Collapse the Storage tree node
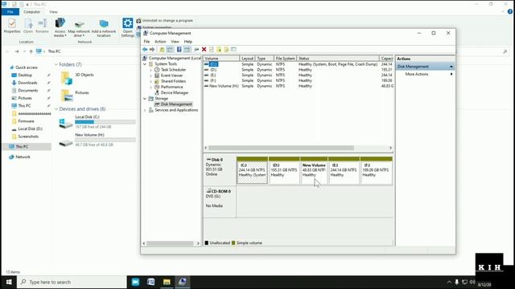 [145, 99]
